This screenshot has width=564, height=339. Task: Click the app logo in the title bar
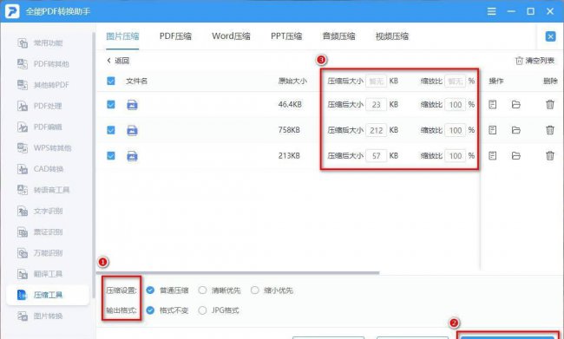[12, 11]
